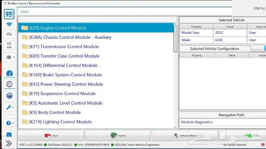Viewport: 266px width, 149px height.
Task: Select [K71] Transmission Control Module
Action: (x=96, y=47)
